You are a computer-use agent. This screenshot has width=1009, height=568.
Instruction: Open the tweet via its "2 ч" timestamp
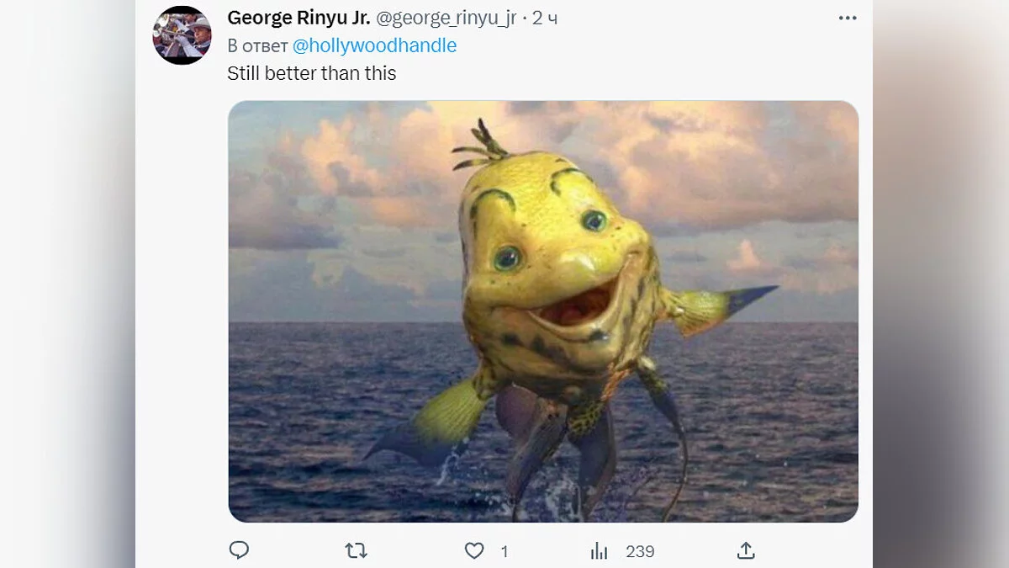click(x=545, y=19)
